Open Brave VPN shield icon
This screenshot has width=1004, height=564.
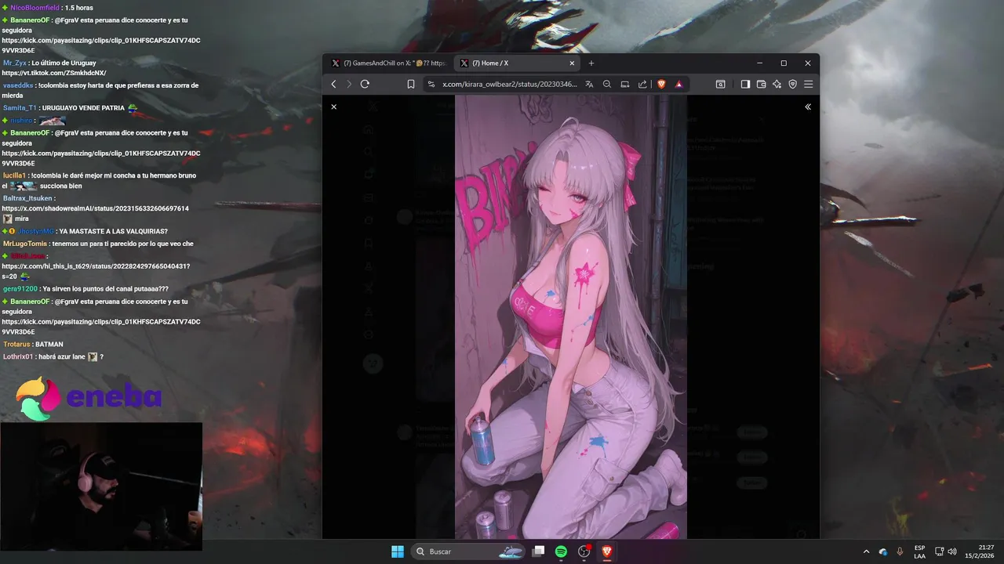tap(792, 84)
